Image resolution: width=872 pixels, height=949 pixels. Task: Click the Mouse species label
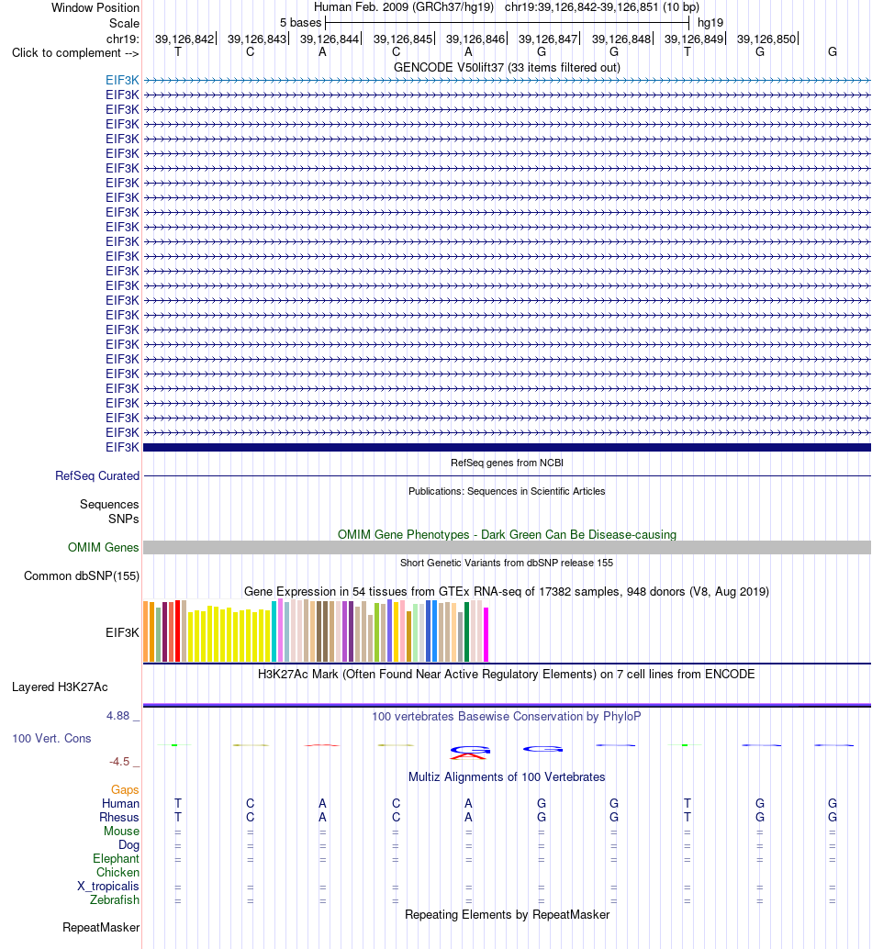pyautogui.click(x=121, y=831)
